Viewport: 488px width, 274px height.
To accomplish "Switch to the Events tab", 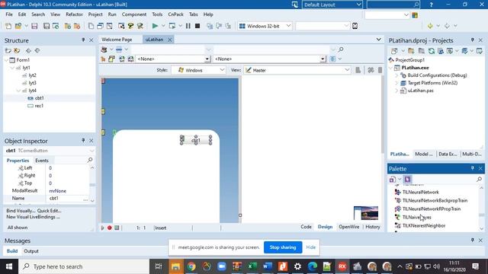I will click(42, 161).
